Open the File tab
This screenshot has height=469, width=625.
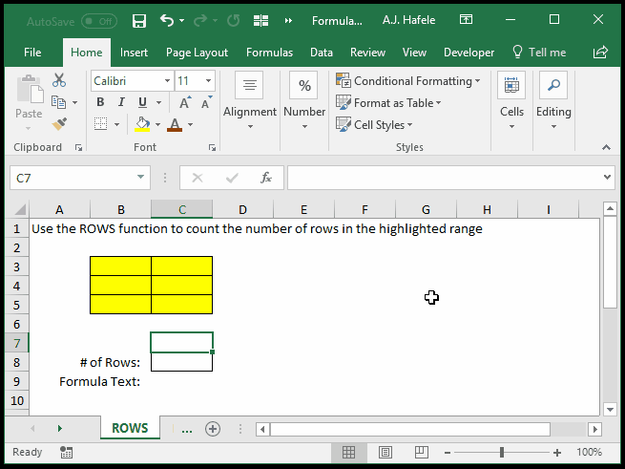32,53
